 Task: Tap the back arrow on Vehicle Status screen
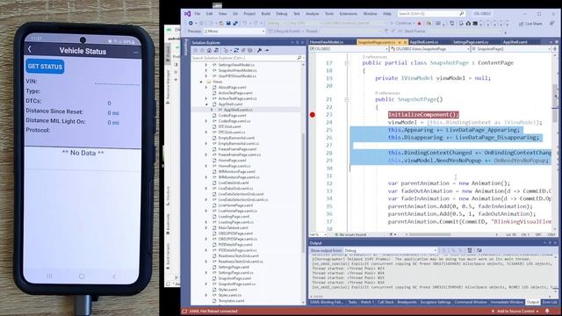pos(30,49)
